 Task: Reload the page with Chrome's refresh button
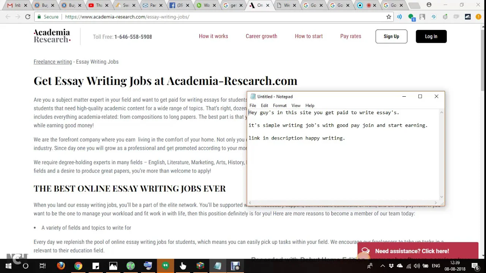[28, 17]
